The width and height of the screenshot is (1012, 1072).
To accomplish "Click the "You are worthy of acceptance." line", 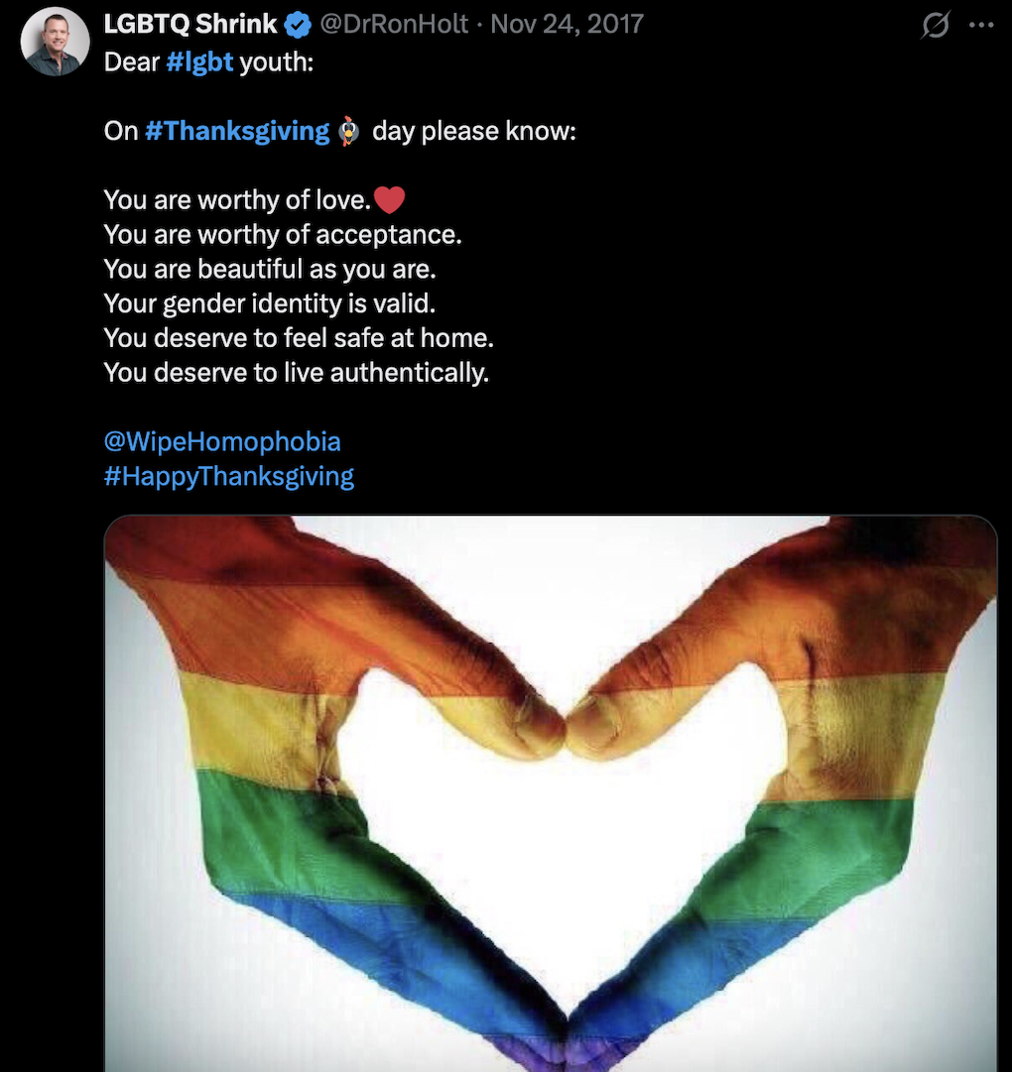I will [x=283, y=235].
